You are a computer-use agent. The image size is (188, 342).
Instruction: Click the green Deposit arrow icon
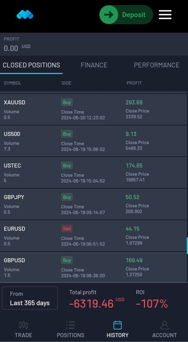tap(109, 15)
